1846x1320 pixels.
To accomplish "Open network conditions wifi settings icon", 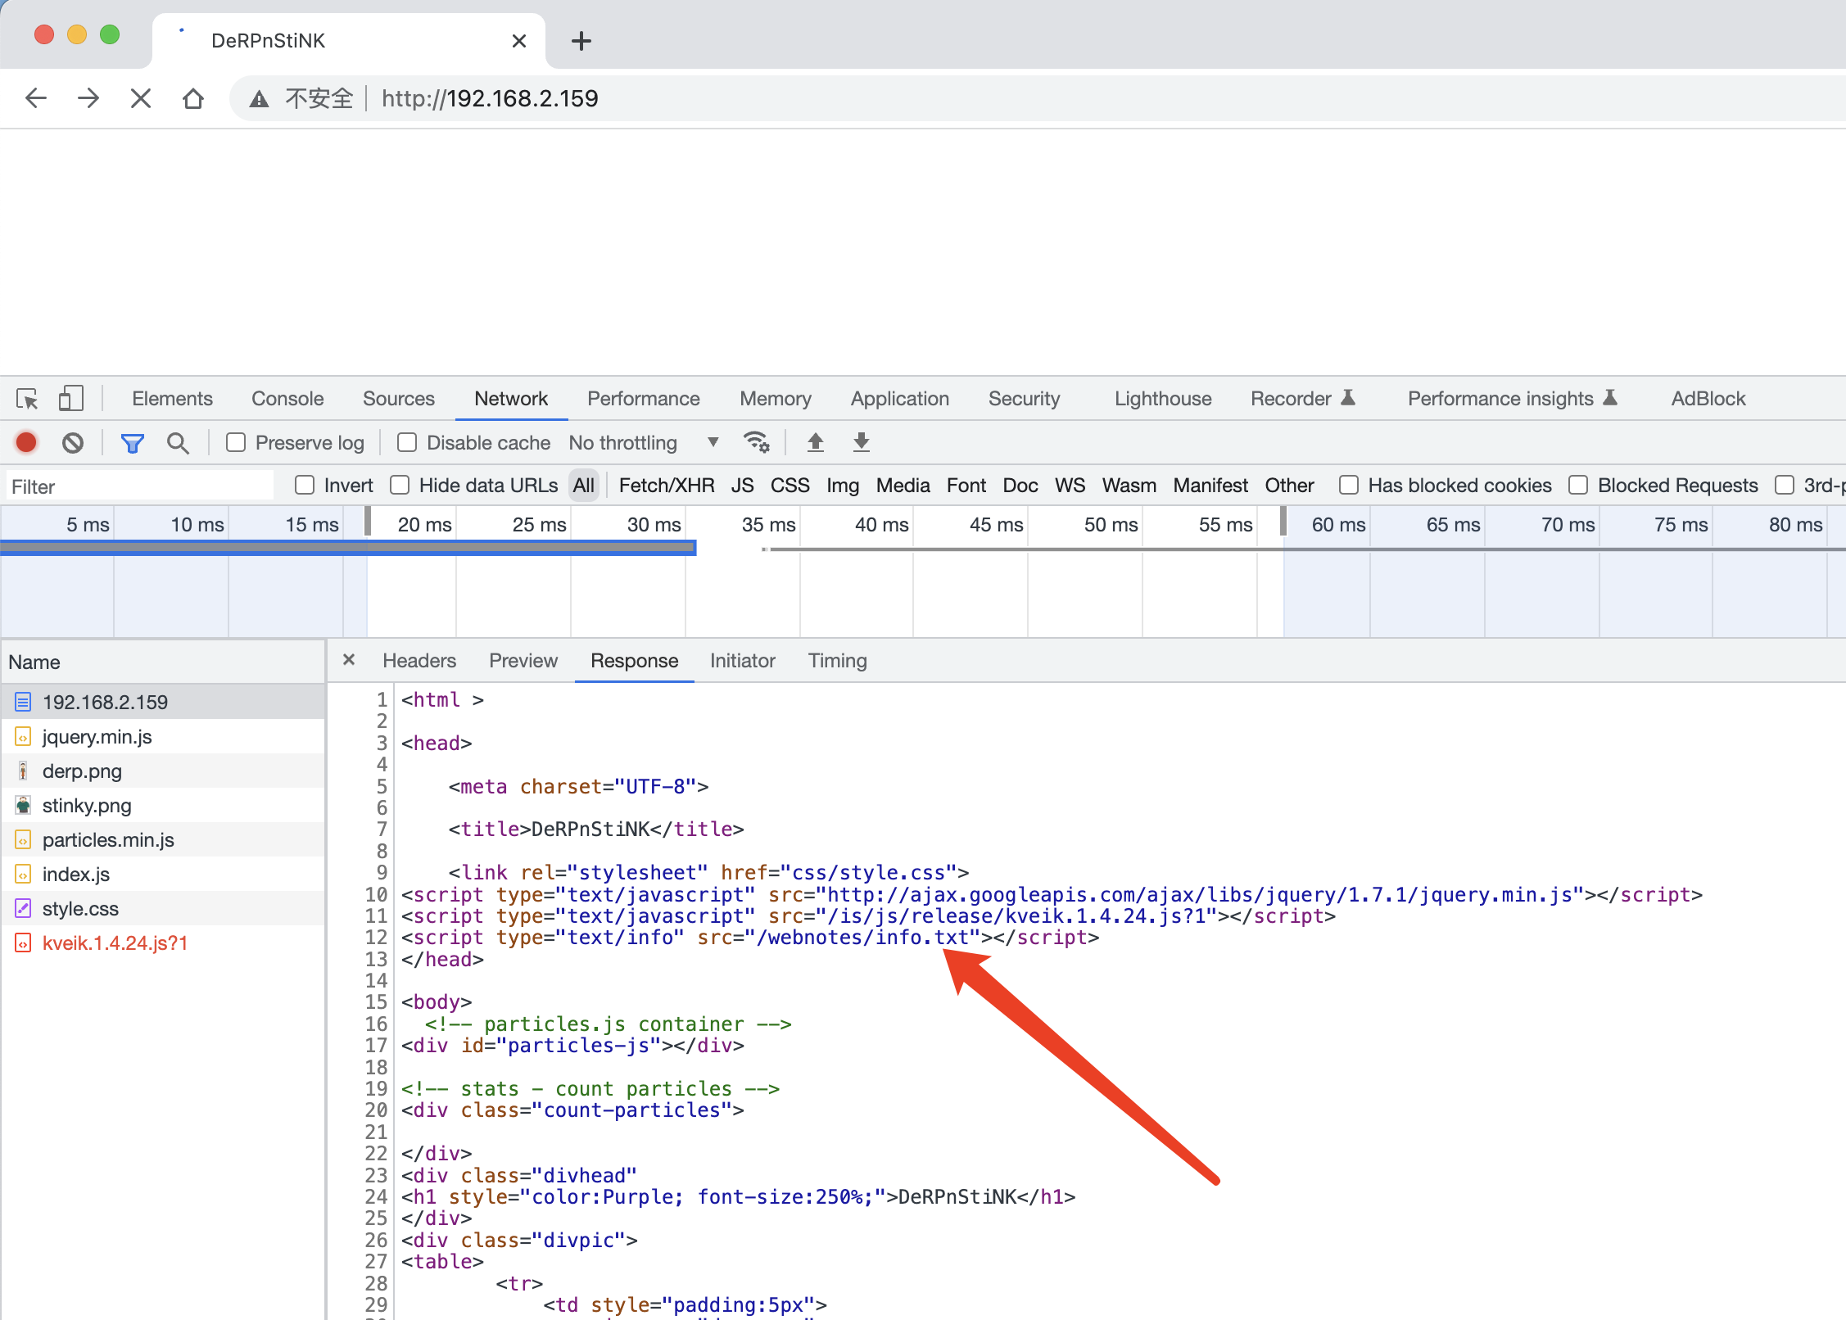I will point(756,443).
